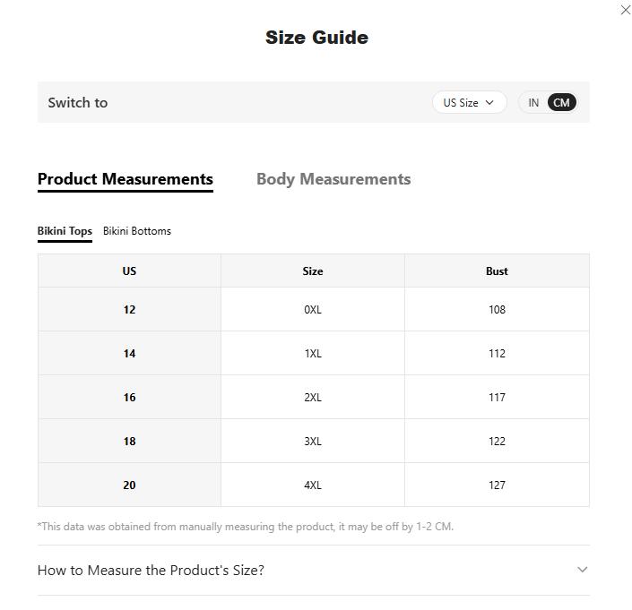The image size is (632, 610).
Task: Click the 3XL size cell
Action: point(313,442)
